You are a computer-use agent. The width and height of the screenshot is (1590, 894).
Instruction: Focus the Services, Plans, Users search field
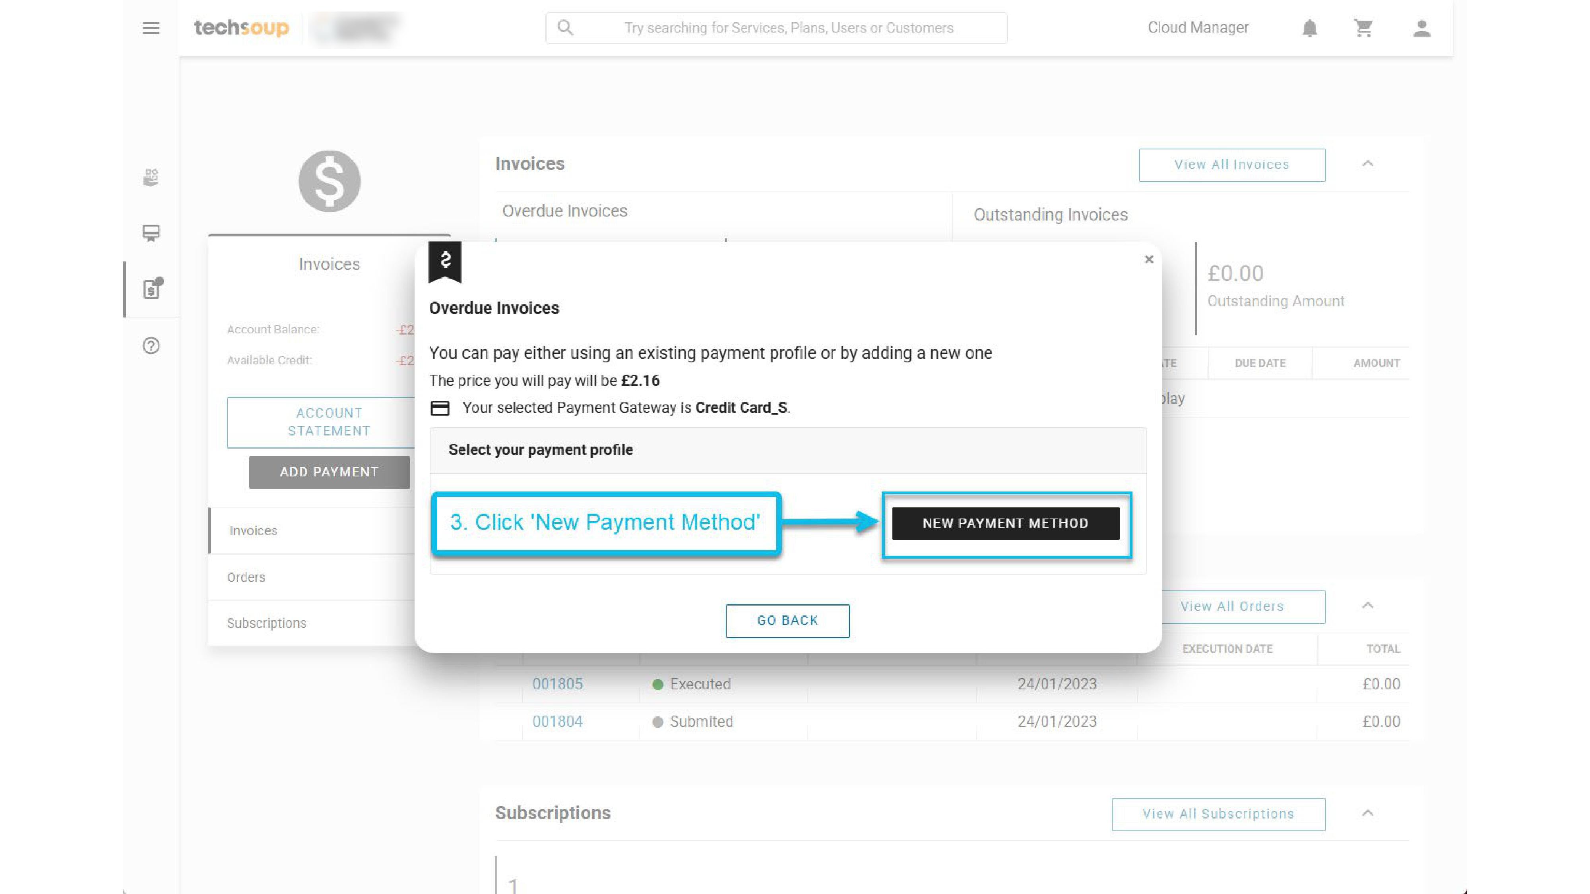click(776, 28)
